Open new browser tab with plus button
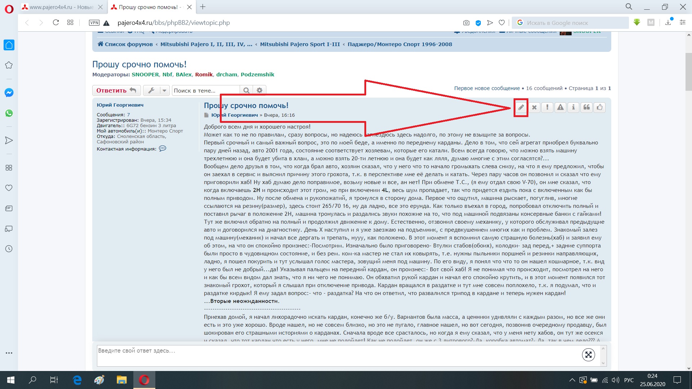 pyautogui.click(x=203, y=7)
